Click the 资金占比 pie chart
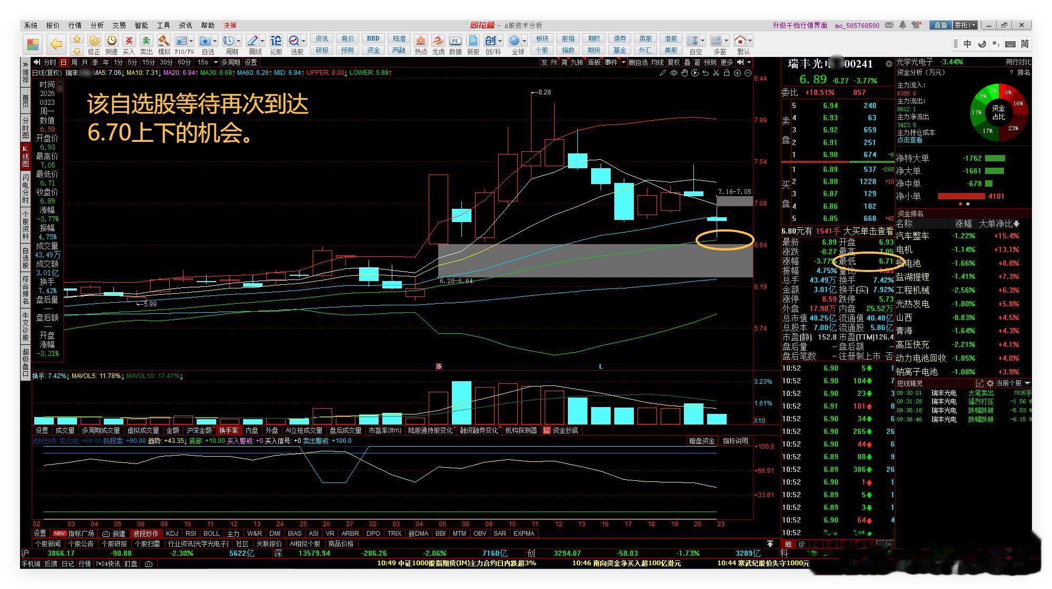Viewport: 1052px width, 589px height. point(998,112)
